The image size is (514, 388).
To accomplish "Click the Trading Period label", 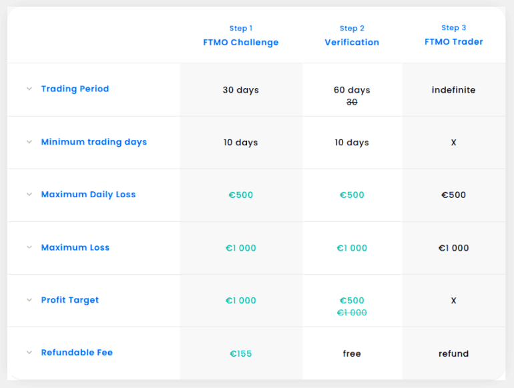I will point(75,89).
